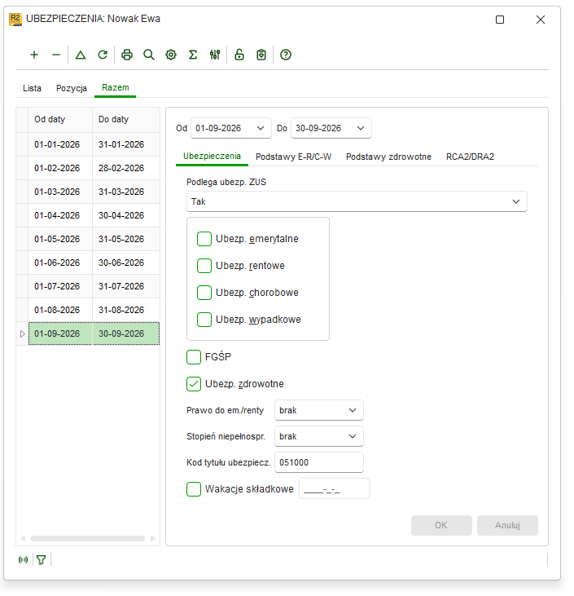Click the Kod tytułu ubezpiecz. field
Screen dimensions: 574x596
(319, 462)
